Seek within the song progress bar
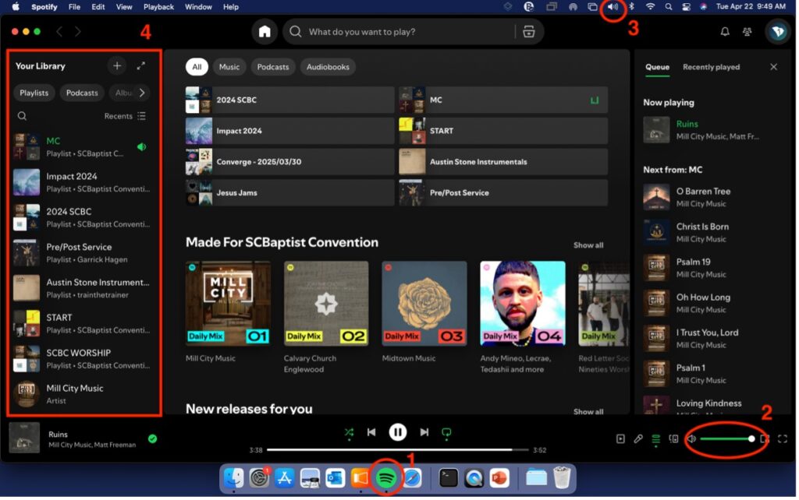This screenshot has width=799, height=500. click(397, 449)
